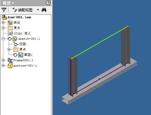This screenshot has width=151, height=115.
Task: Click the binoculars find icon
Action: (x=44, y=10)
